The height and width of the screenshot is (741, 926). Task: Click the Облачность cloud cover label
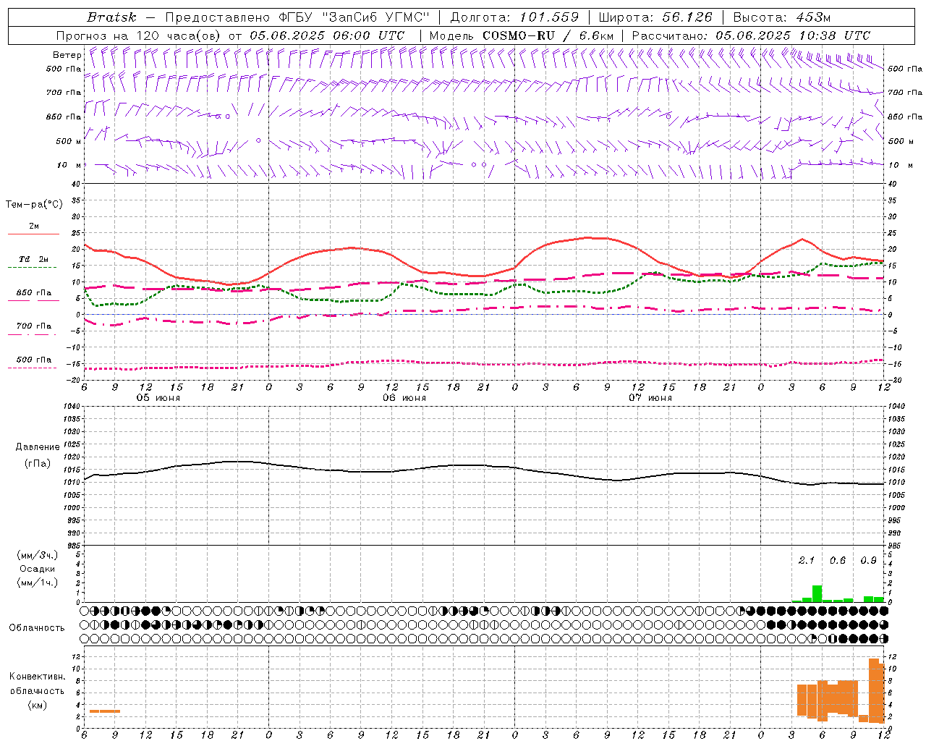37,627
